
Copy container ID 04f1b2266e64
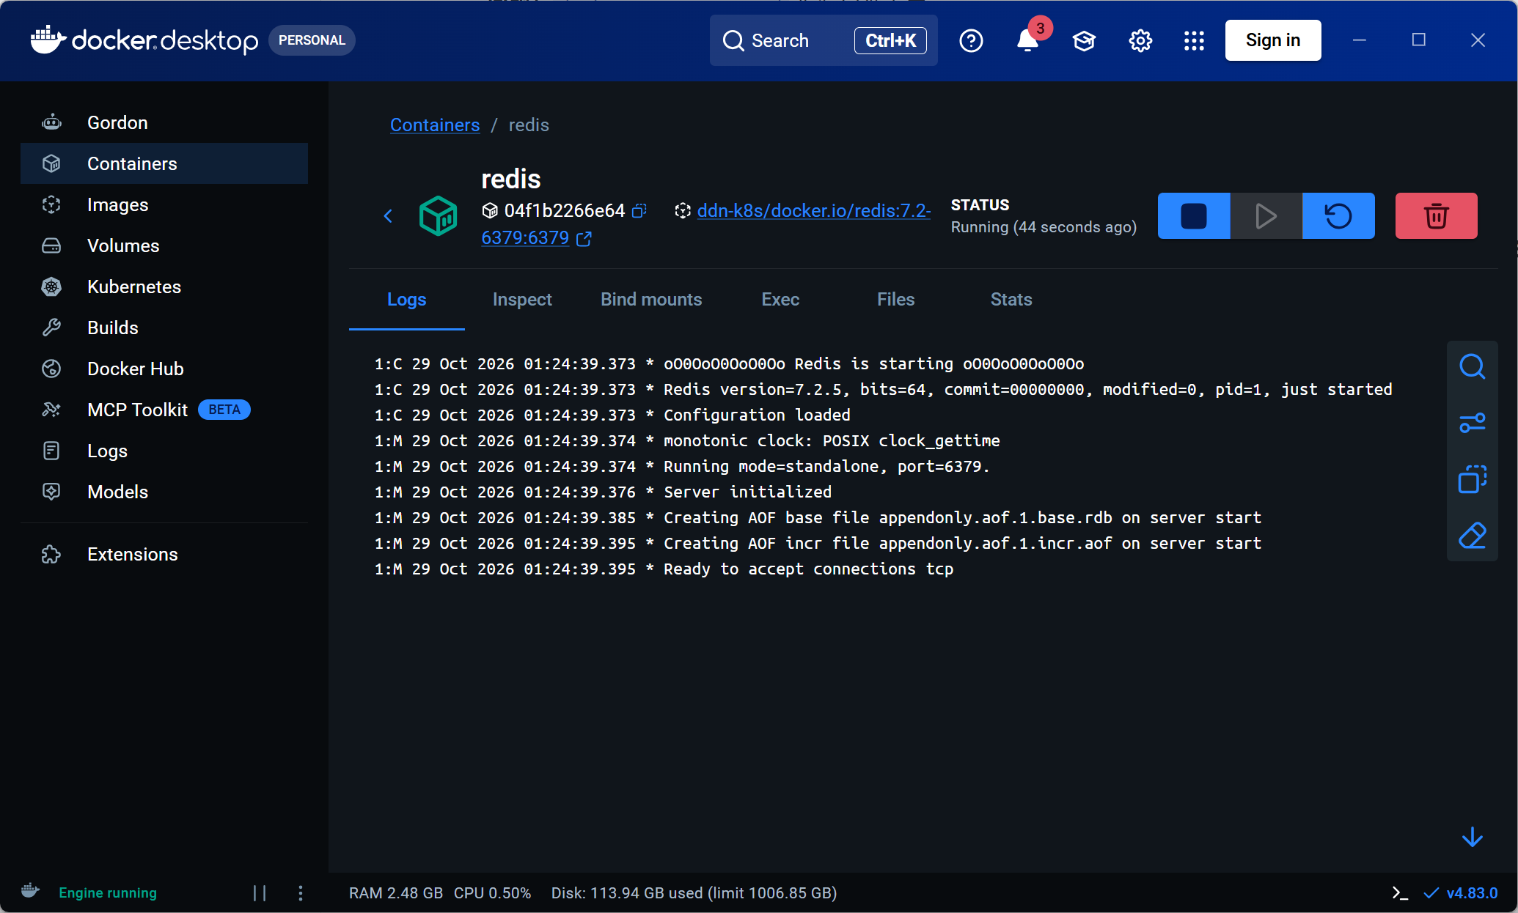[x=639, y=211]
